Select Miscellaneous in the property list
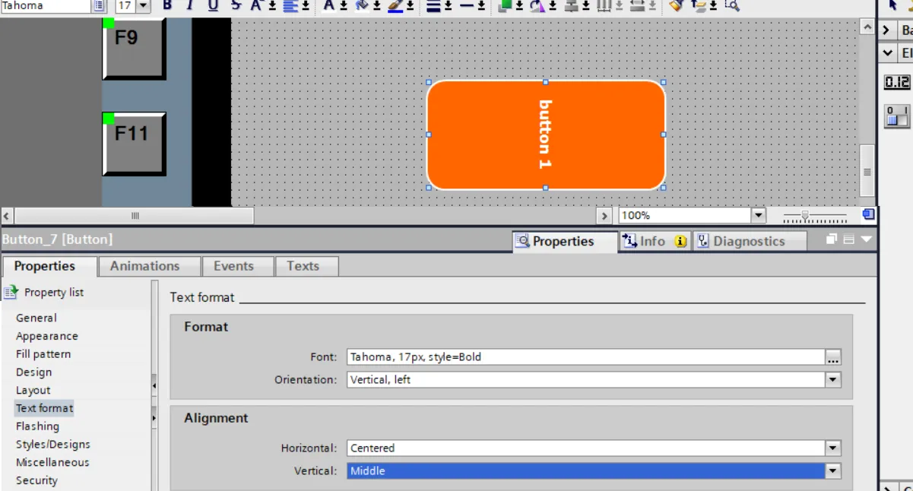The width and height of the screenshot is (913, 491). (x=52, y=462)
